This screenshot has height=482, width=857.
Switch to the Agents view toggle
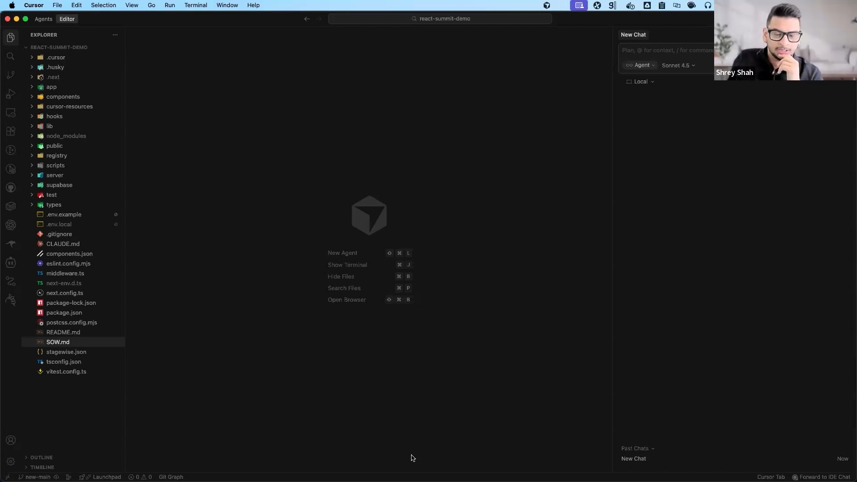click(43, 19)
